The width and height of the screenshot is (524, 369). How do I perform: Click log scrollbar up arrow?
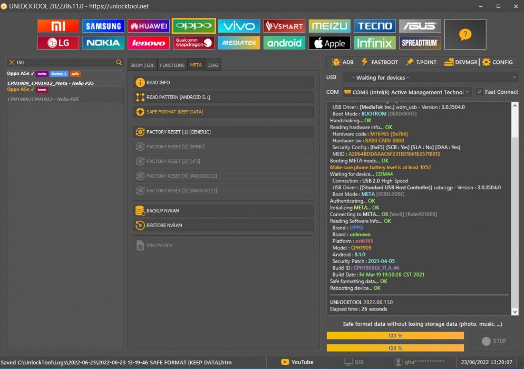[515, 105]
